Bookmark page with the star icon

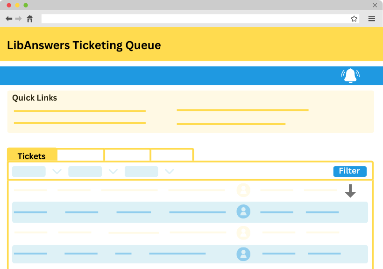(x=354, y=19)
